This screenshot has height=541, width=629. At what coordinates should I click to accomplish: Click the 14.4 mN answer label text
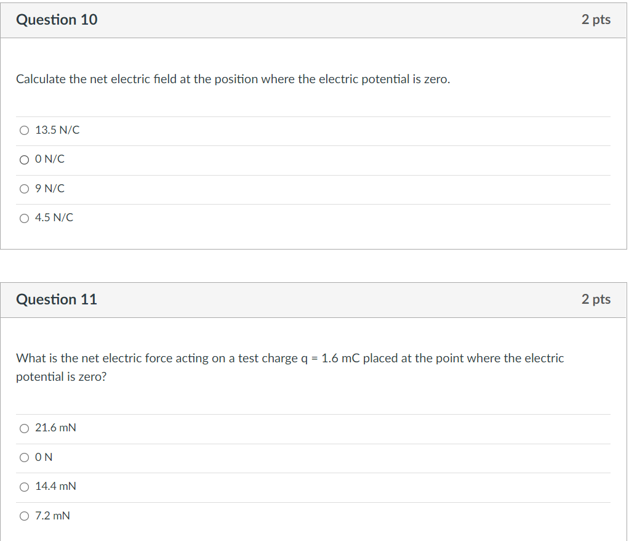[x=56, y=486]
